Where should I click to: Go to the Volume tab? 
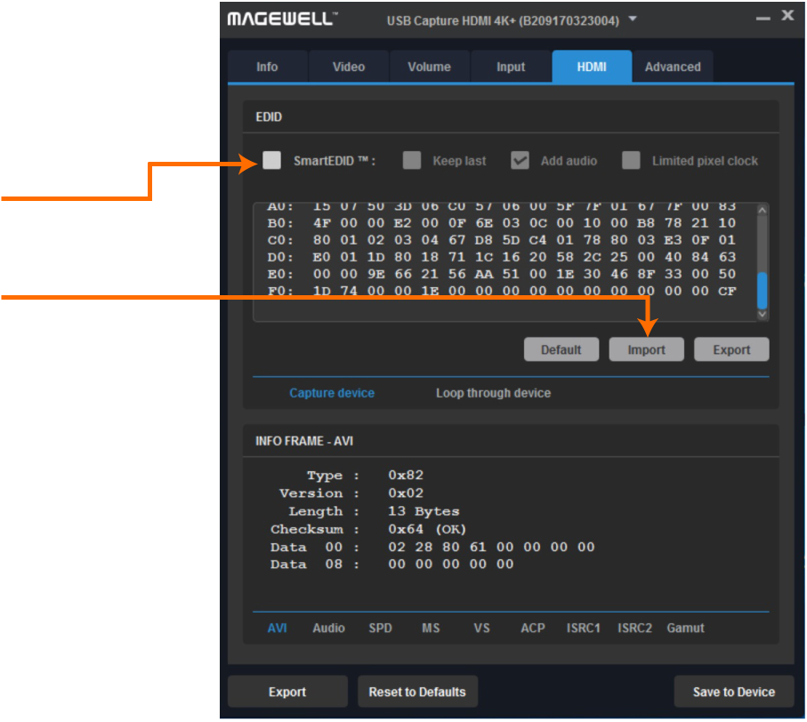point(429,67)
